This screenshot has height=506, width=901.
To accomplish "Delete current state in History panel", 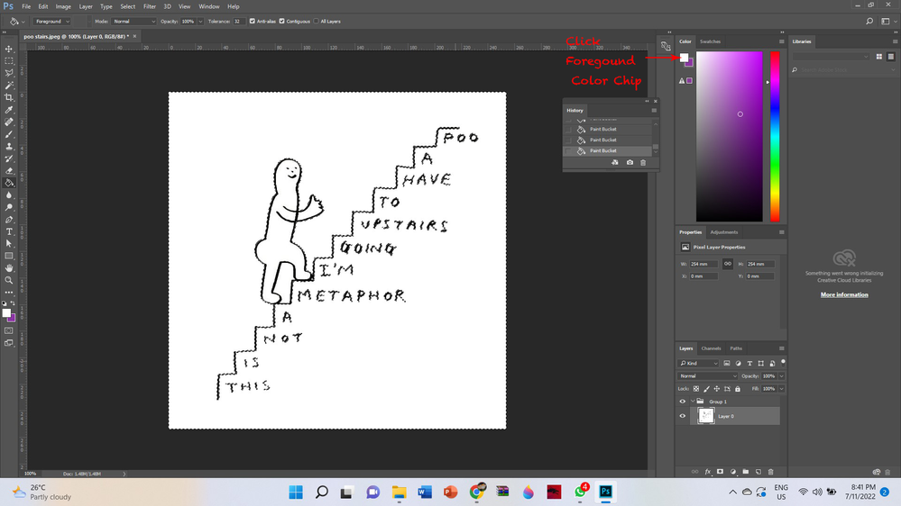I will point(643,162).
